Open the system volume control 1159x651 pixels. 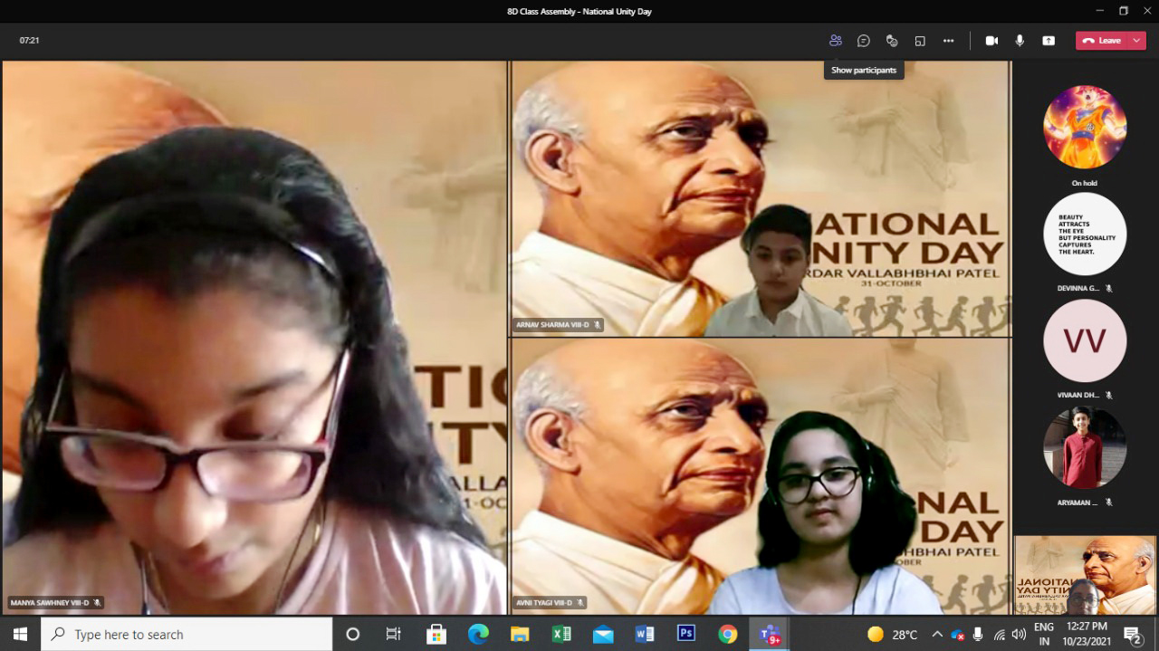click(x=1019, y=634)
